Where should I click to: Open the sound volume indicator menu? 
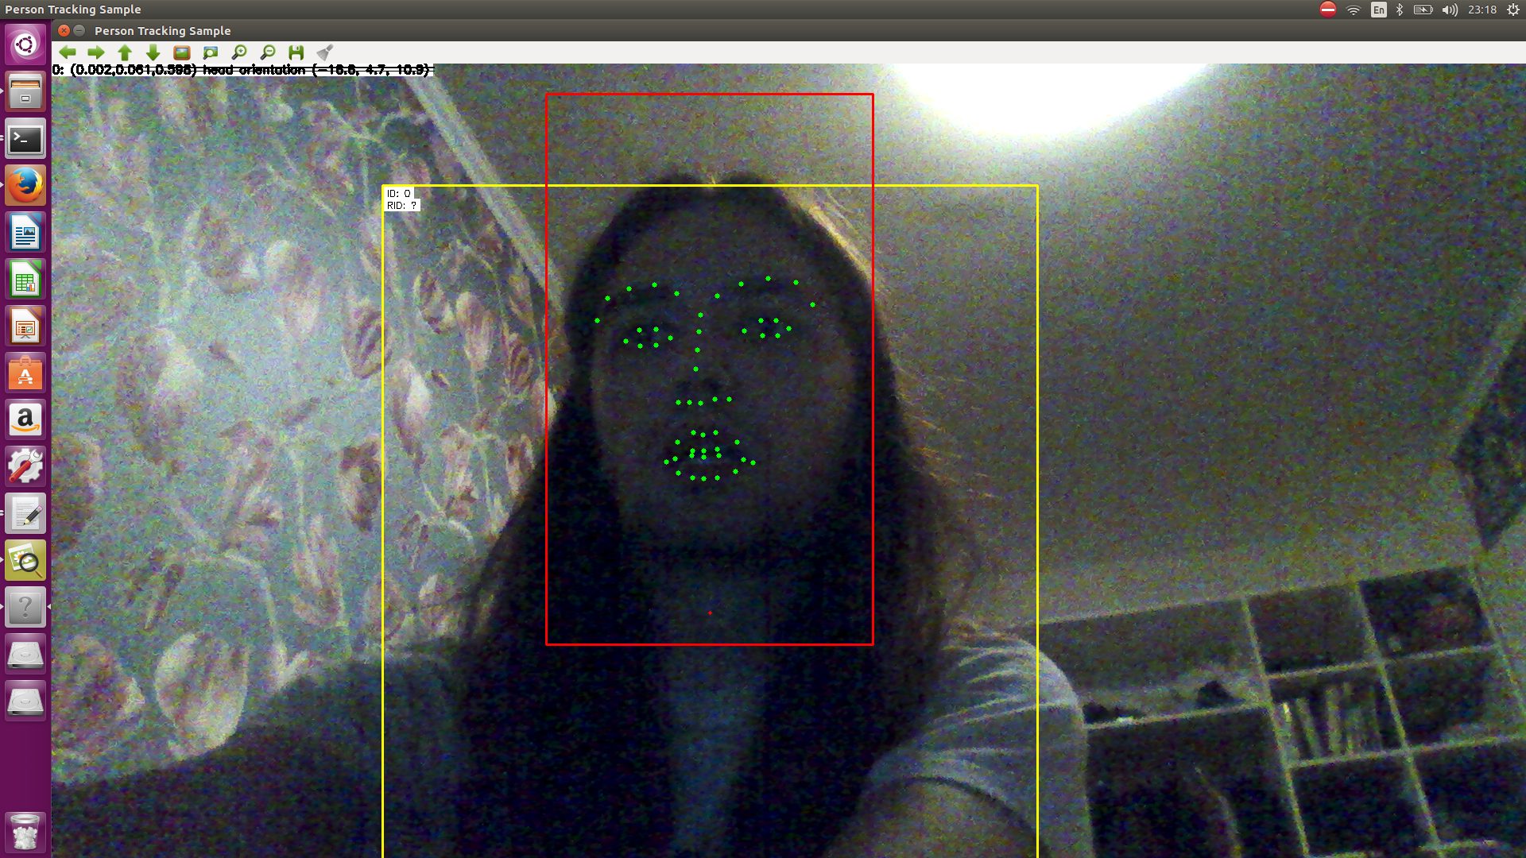pyautogui.click(x=1450, y=10)
